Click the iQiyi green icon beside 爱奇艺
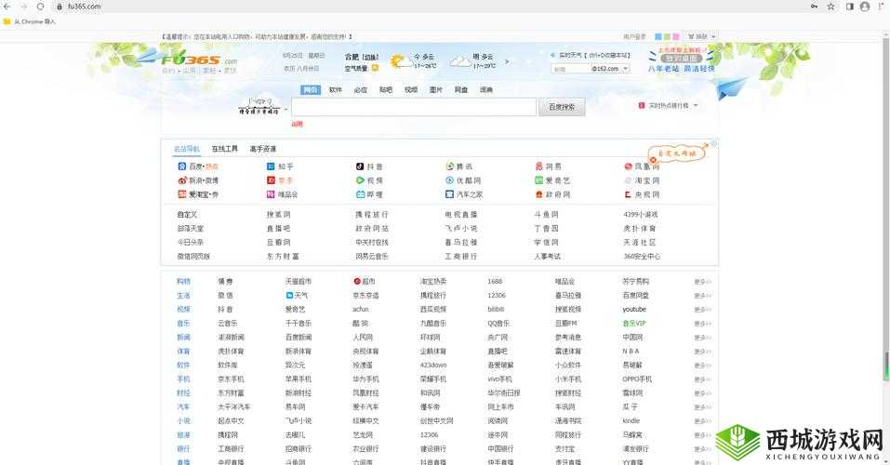Viewport: 890px width, 465px height. tap(539, 180)
